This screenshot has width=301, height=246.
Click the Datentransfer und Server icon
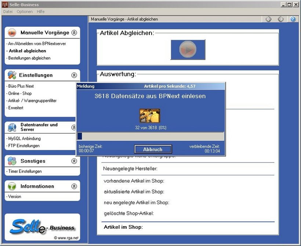(12, 127)
